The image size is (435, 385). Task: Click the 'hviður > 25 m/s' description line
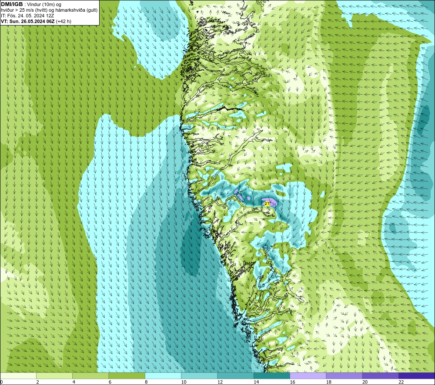pyautogui.click(x=49, y=10)
